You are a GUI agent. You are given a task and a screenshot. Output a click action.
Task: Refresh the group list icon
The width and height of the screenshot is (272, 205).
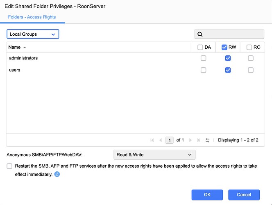tap(207, 140)
